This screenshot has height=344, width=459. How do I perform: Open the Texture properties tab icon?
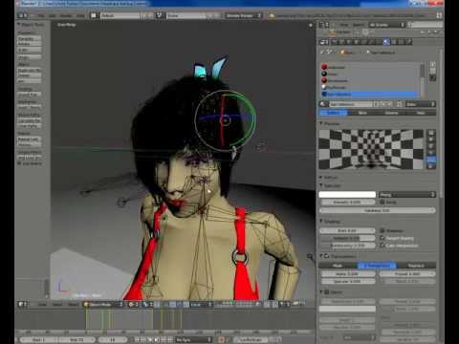(394, 42)
